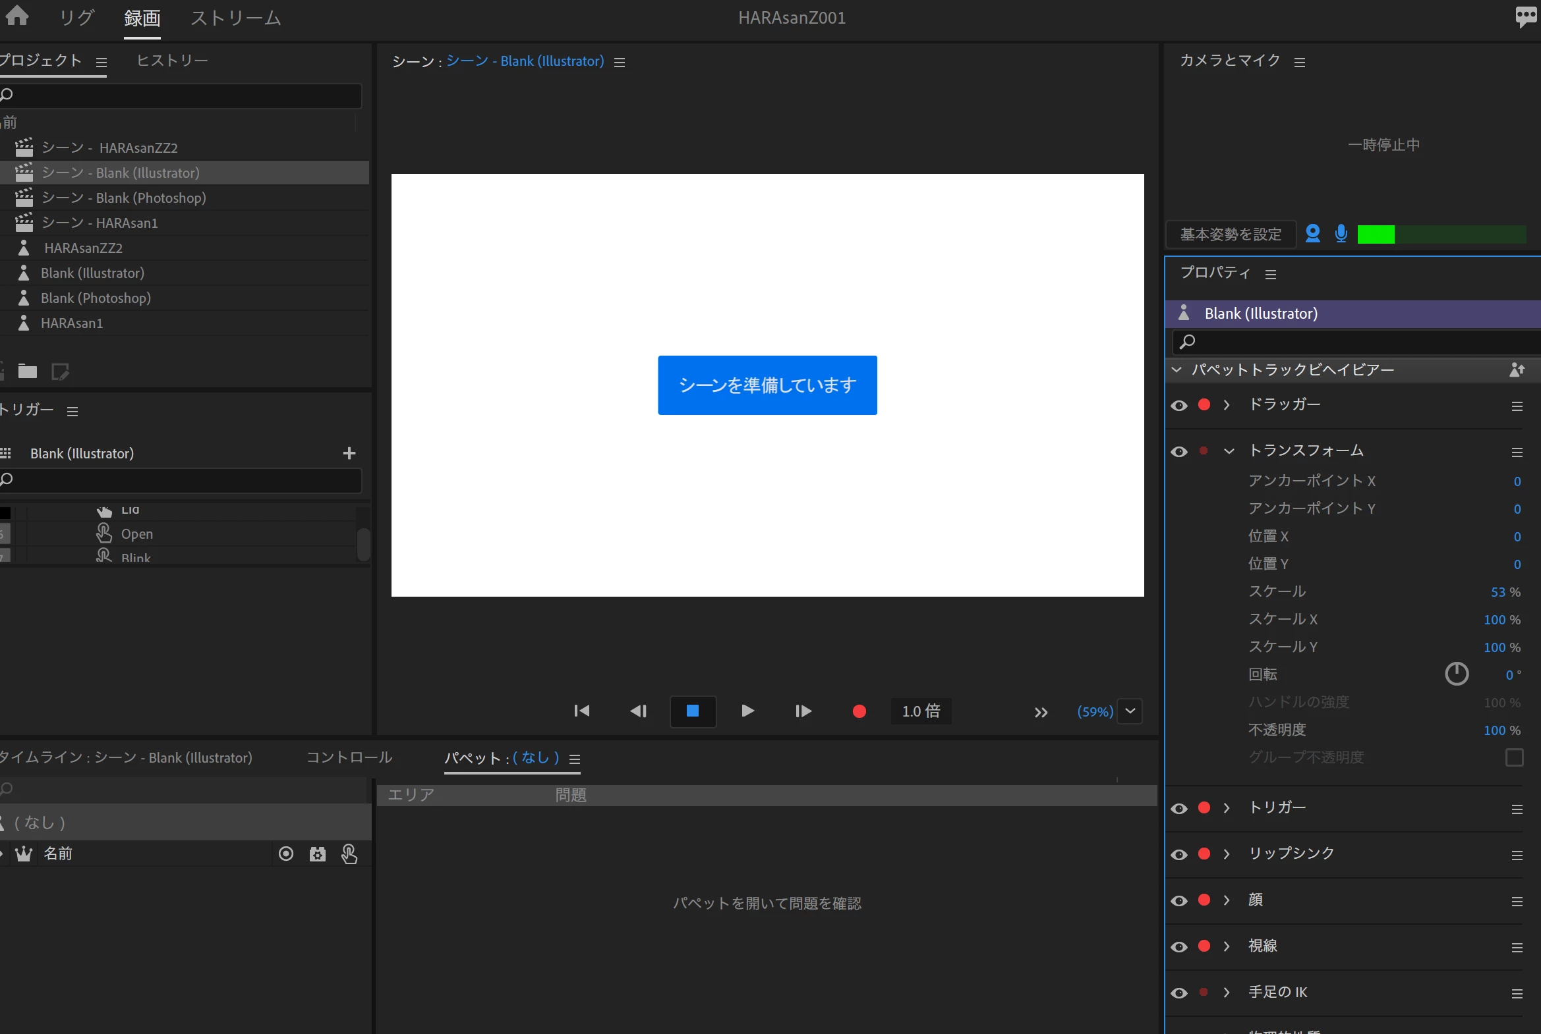1541x1034 pixels.
Task: Click the Home icon
Action: pyautogui.click(x=17, y=16)
